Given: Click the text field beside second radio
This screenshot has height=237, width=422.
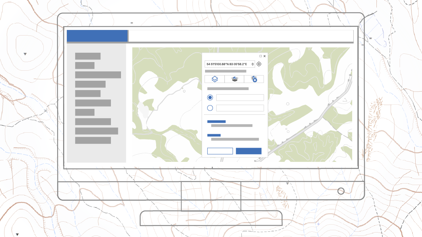Looking at the screenshot, I should [x=240, y=108].
